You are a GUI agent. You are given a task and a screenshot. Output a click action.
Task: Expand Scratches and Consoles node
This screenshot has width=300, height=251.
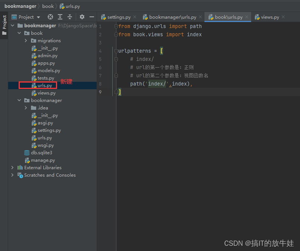click(x=13, y=175)
